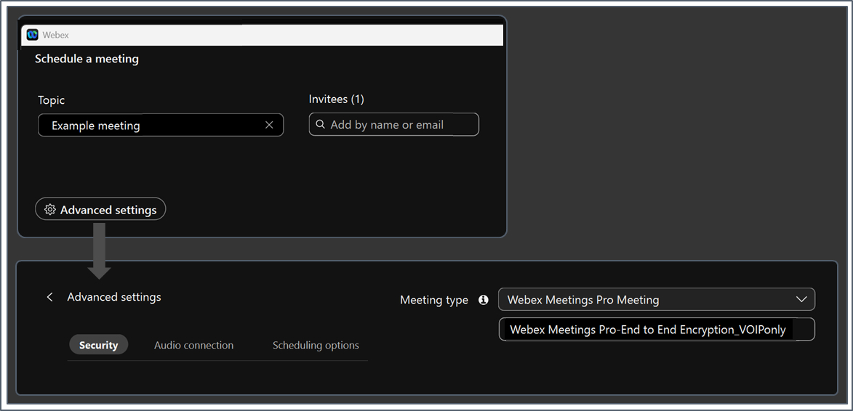Image resolution: width=853 pixels, height=411 pixels.
Task: Open the Meeting type dropdown
Action: click(x=657, y=299)
